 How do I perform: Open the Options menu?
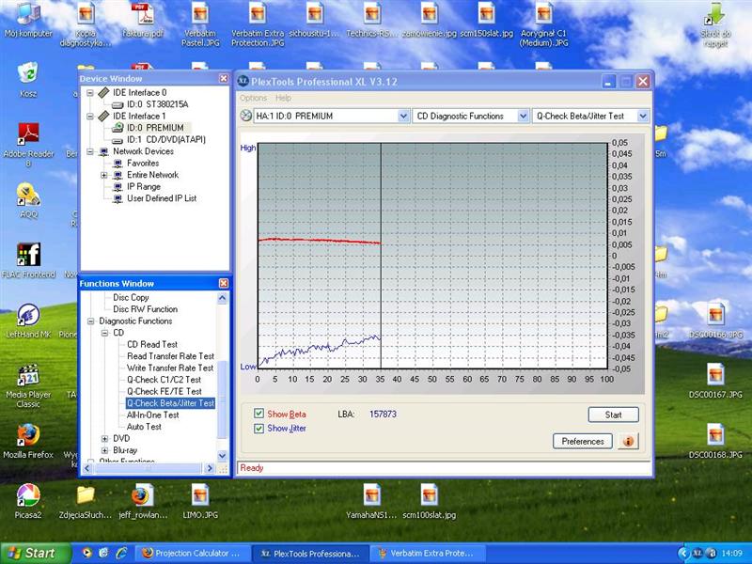(x=253, y=98)
